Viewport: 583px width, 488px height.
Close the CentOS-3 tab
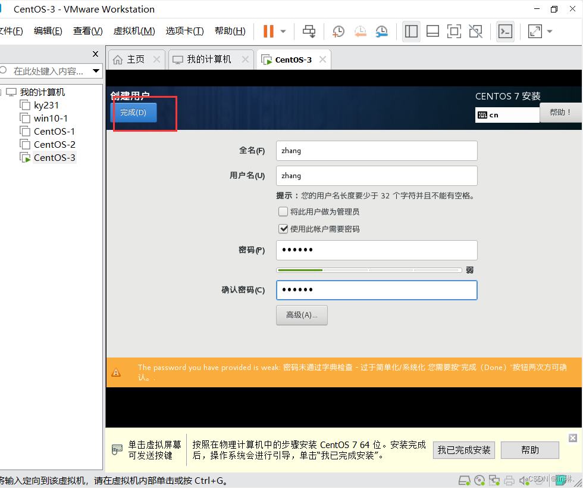tap(322, 59)
